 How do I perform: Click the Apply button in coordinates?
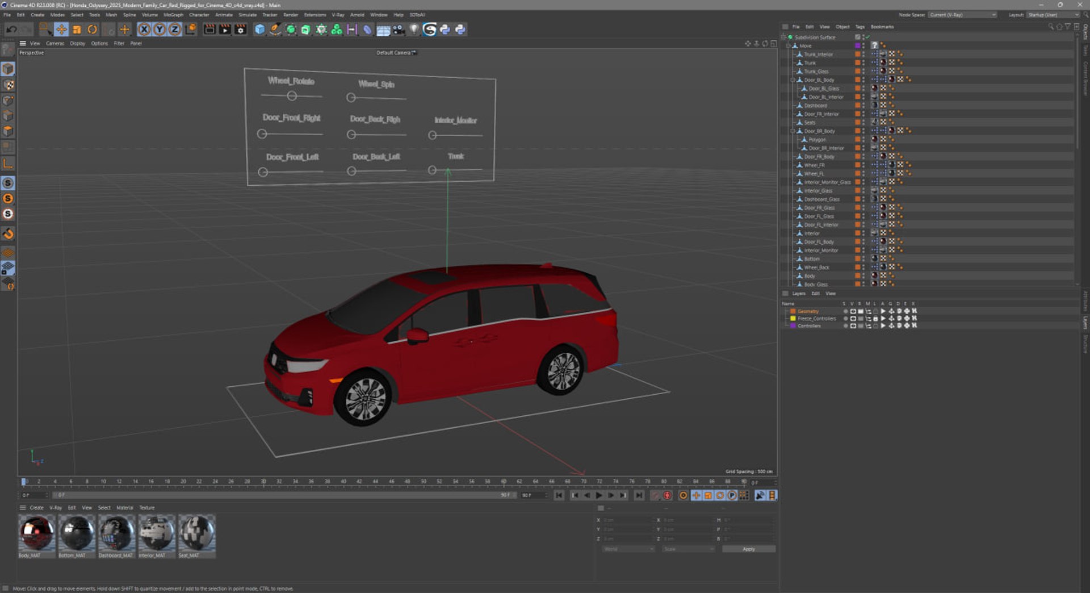(748, 549)
